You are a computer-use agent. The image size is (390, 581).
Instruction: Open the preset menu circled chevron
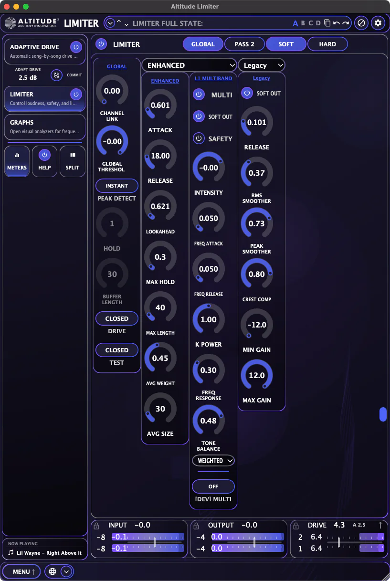111,23
